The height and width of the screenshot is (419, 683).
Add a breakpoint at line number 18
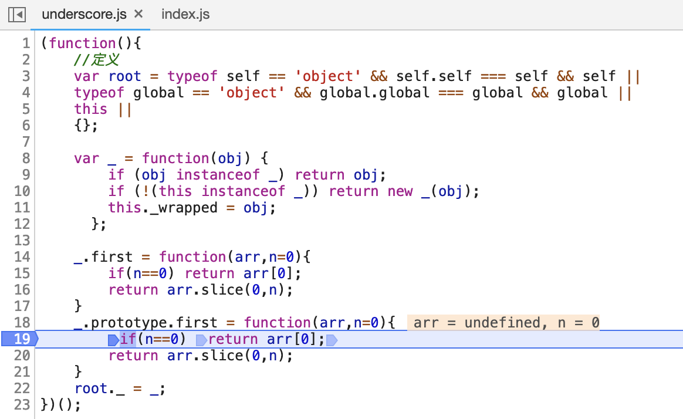coord(22,322)
